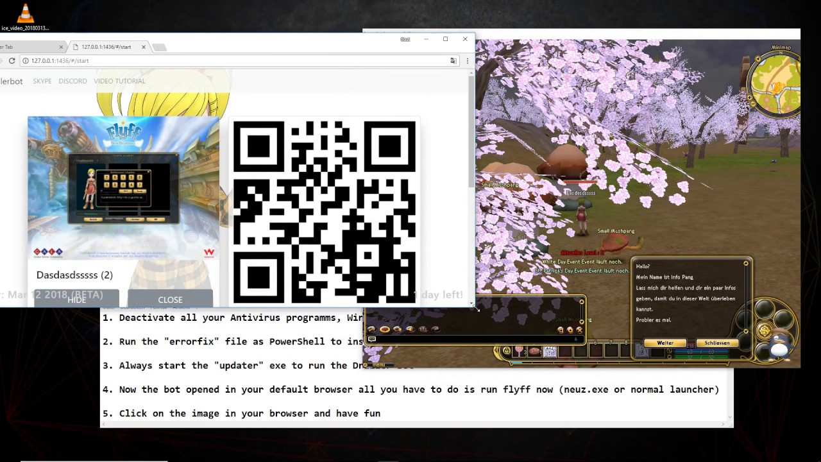The height and width of the screenshot is (462, 821).
Task: Close the 127.0.0.1:1436/#/start tab
Action: (144, 47)
